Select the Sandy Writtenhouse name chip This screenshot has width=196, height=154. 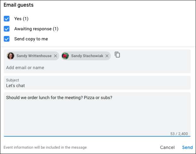tap(34, 56)
